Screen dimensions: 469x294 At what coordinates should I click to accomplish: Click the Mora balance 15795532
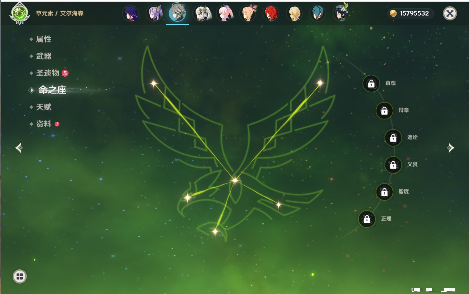(x=411, y=13)
